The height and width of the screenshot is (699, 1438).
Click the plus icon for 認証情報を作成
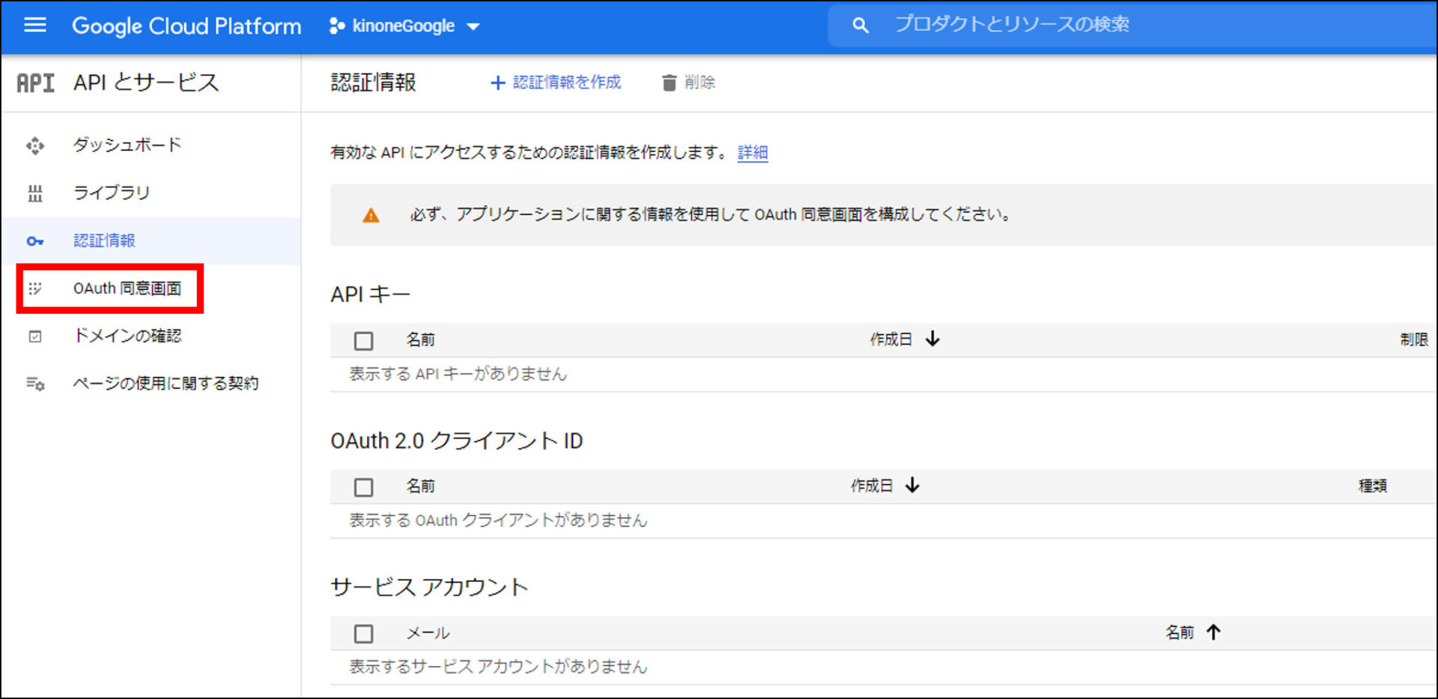pos(497,83)
